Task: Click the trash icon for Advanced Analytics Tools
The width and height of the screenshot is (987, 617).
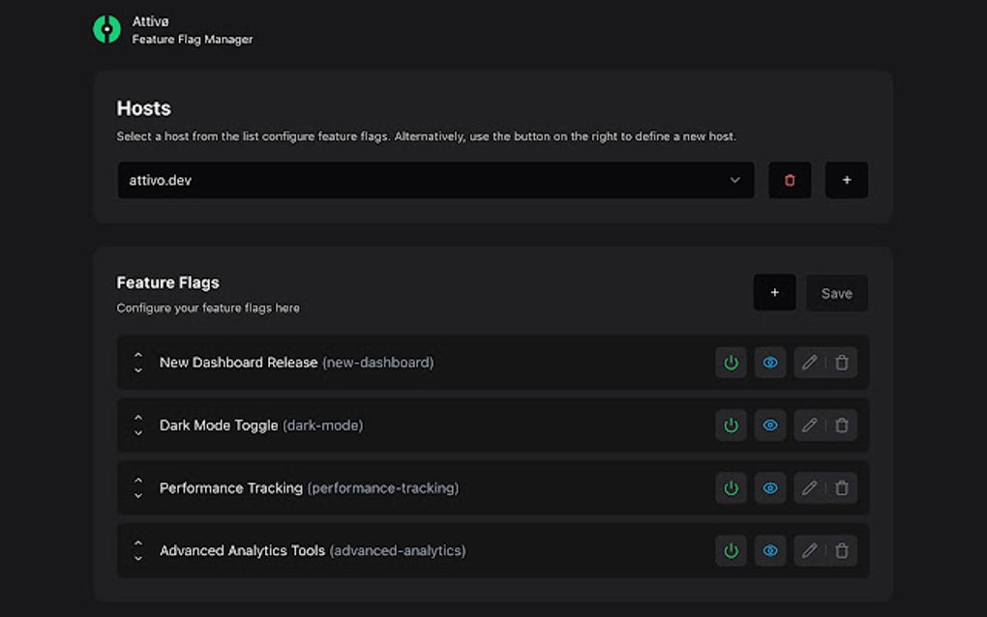Action: tap(841, 550)
